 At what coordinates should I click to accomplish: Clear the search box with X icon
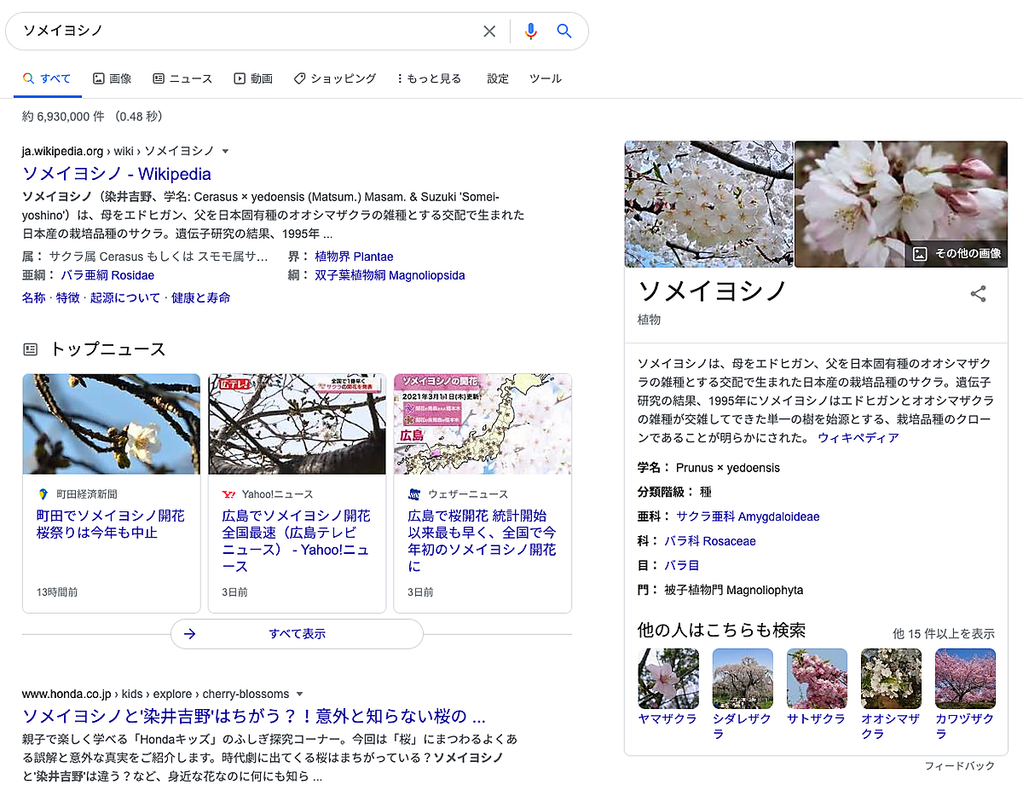489,32
